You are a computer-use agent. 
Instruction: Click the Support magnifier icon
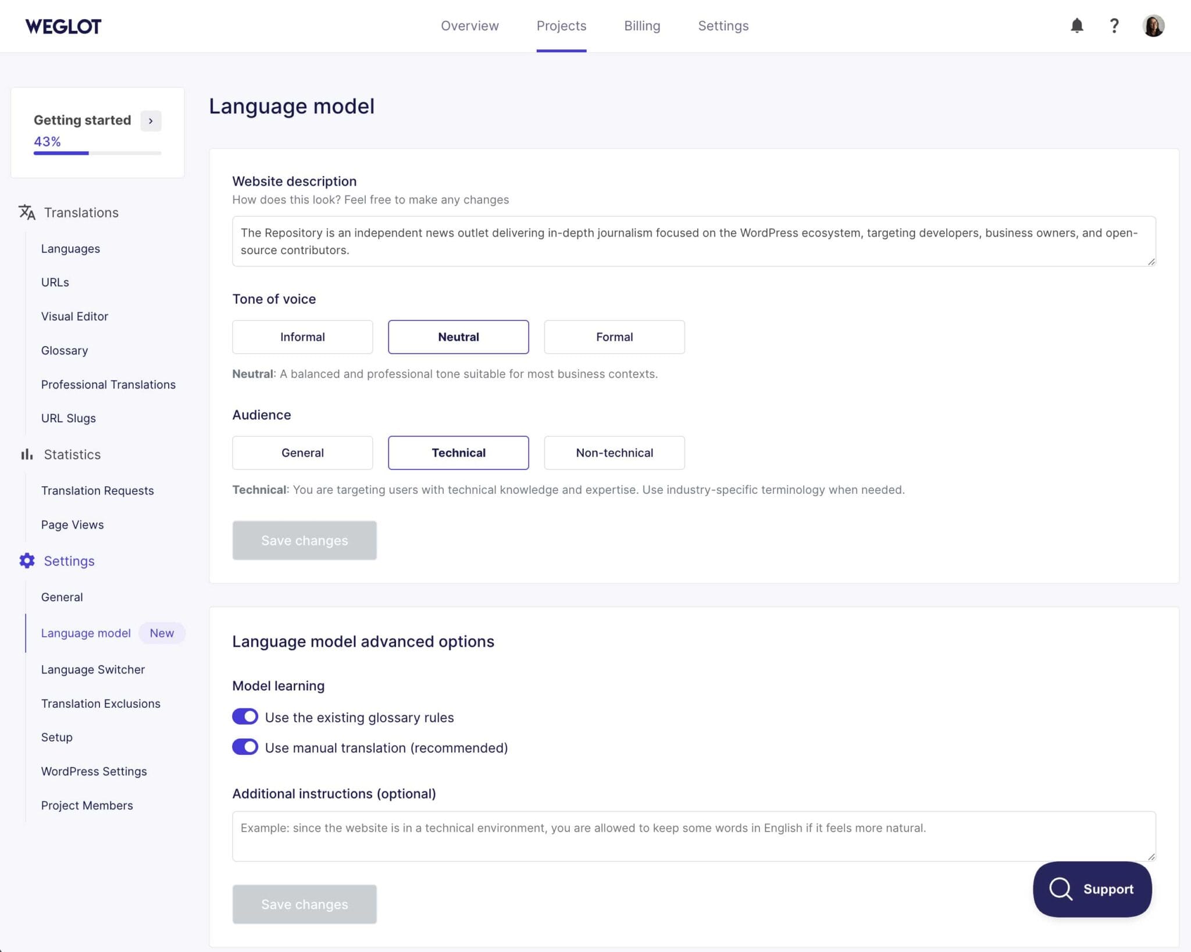1061,889
